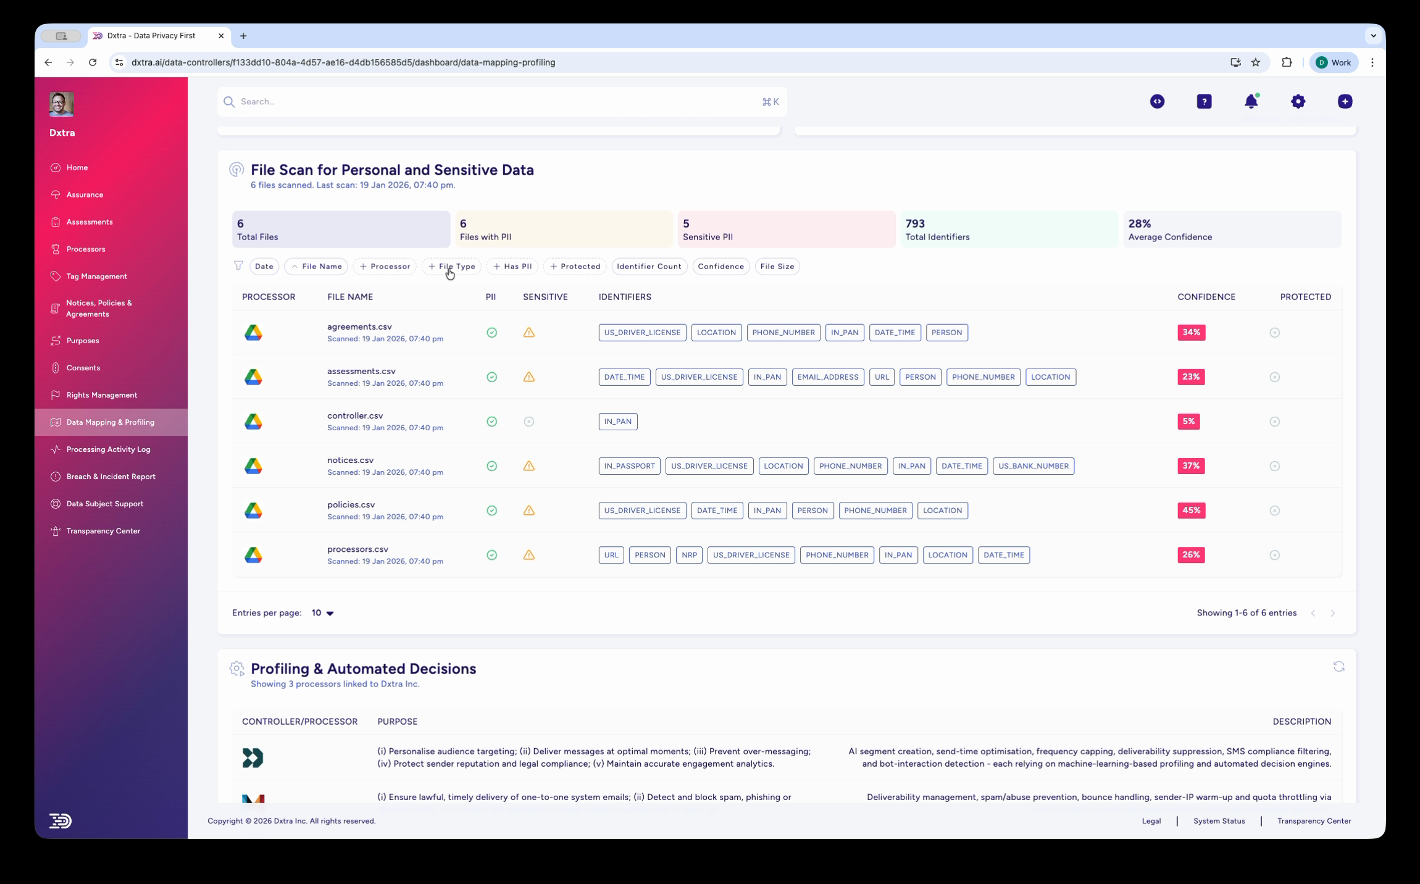1420x884 pixels.
Task: Click the Transparency Center footer link
Action: click(1313, 821)
